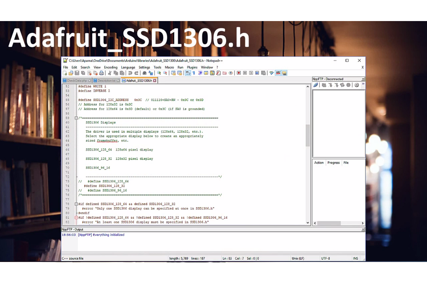Click the editor scrollbar down arrow

coord(308,222)
